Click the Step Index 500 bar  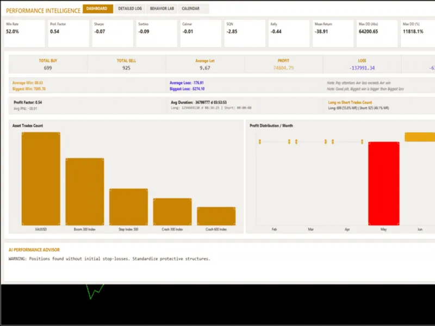[128, 207]
